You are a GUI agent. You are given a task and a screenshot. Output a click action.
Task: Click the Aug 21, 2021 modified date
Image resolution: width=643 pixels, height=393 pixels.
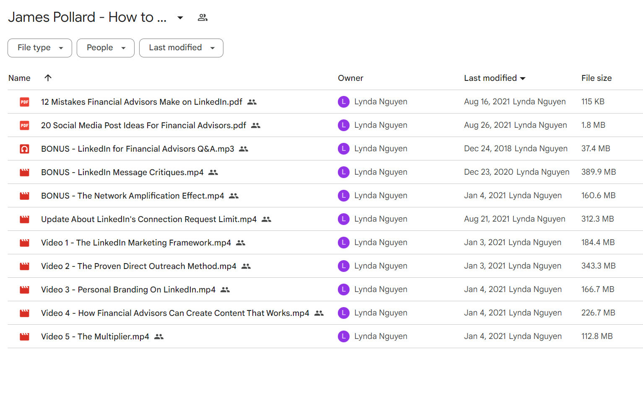(x=487, y=219)
